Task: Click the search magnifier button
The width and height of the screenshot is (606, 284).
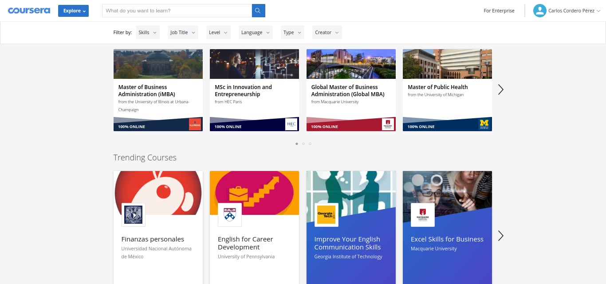Action: 258,11
